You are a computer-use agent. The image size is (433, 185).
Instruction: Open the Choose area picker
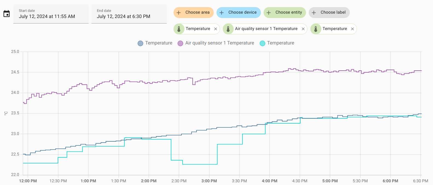coord(194,13)
